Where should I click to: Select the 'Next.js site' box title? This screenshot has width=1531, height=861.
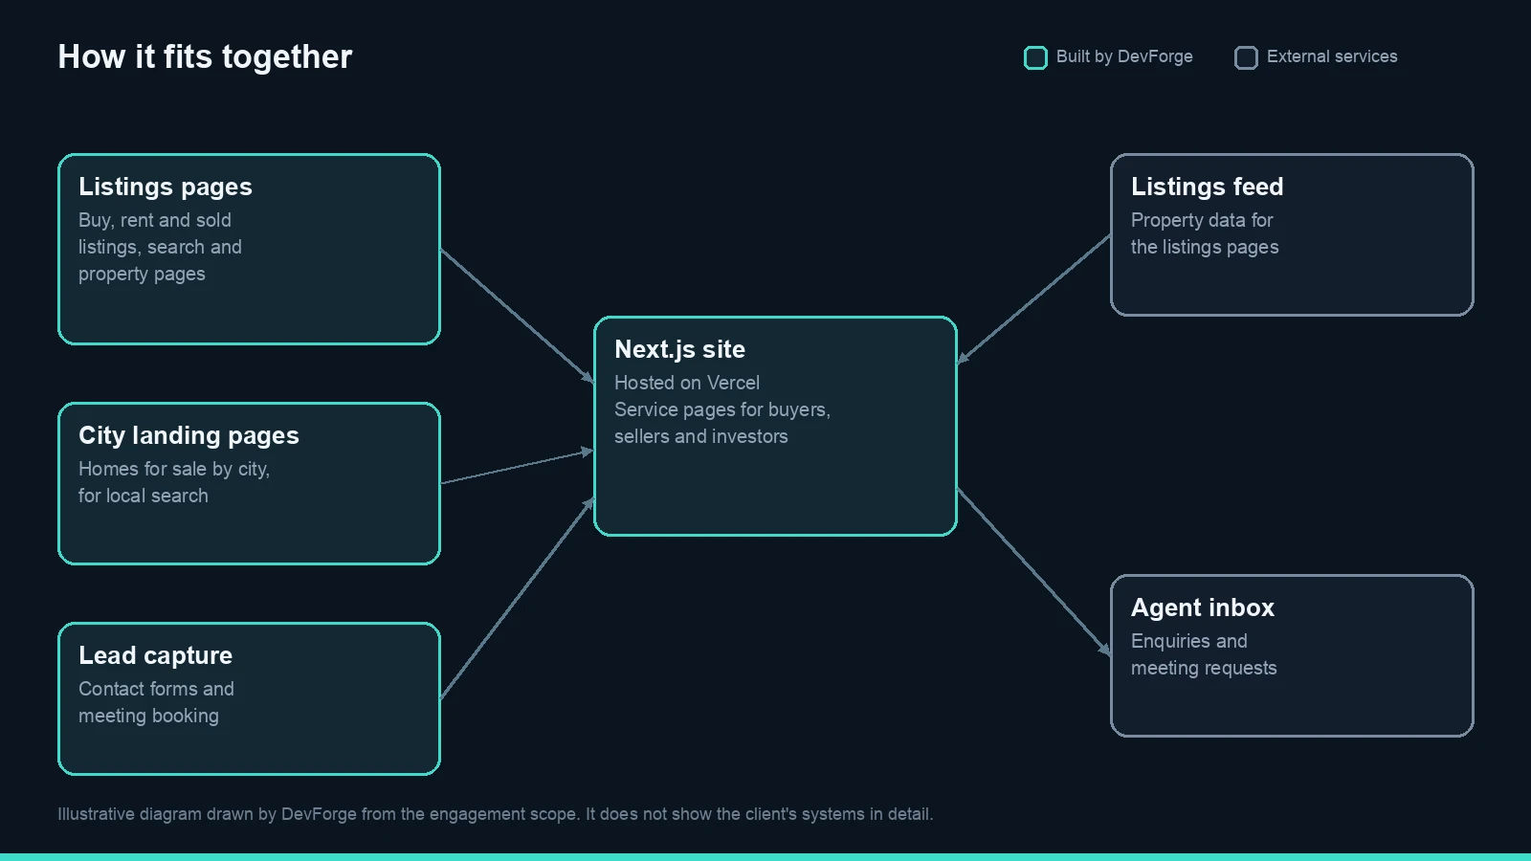click(x=679, y=349)
